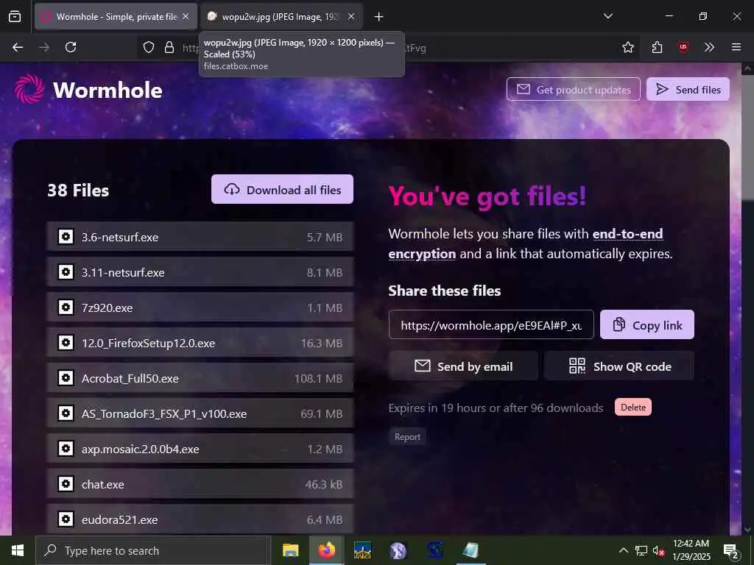Viewport: 754px width, 565px height.
Task: Open network status tray icon
Action: (x=641, y=550)
